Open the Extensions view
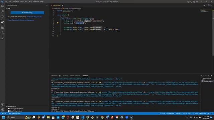The image size is (214, 120). tap(3, 27)
